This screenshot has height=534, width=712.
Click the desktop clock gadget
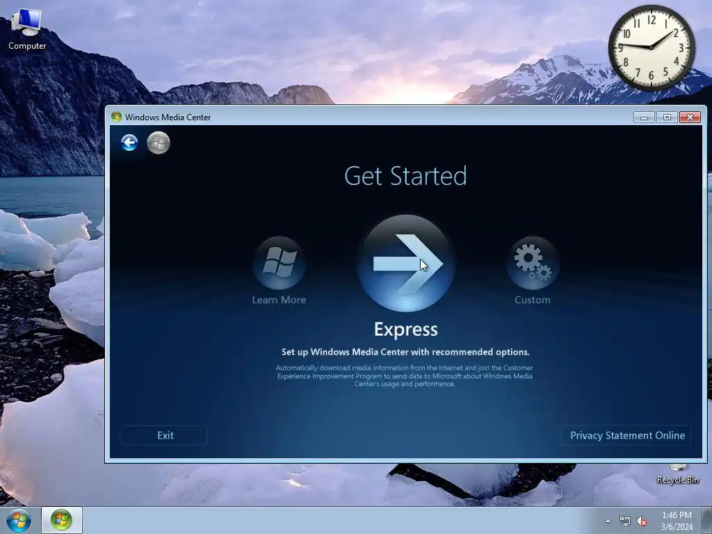(x=651, y=47)
